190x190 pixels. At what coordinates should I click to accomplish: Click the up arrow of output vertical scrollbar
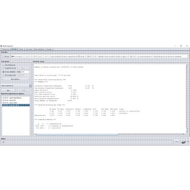point(186,65)
